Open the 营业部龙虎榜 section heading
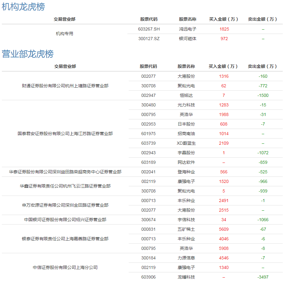284x281 pixels. tap(28, 54)
